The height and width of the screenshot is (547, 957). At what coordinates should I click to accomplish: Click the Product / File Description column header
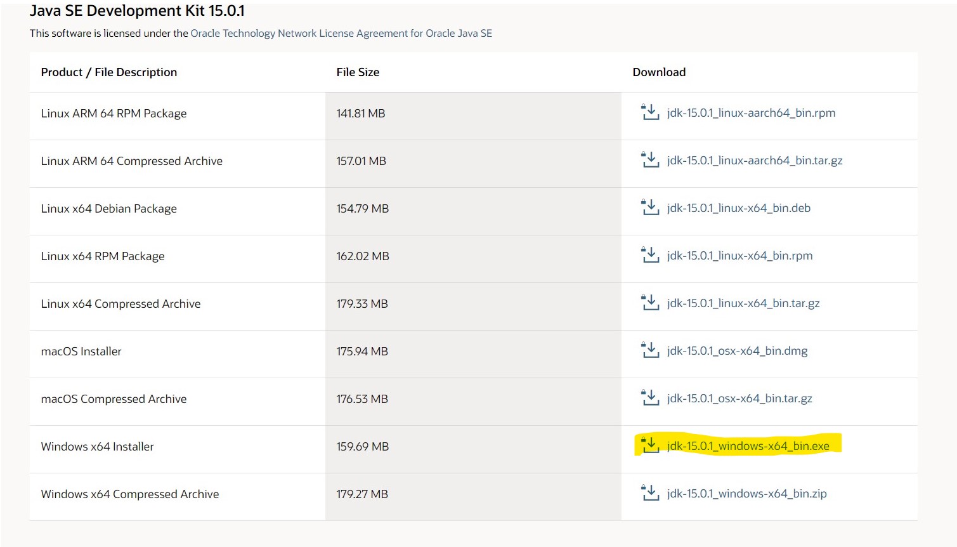click(109, 72)
